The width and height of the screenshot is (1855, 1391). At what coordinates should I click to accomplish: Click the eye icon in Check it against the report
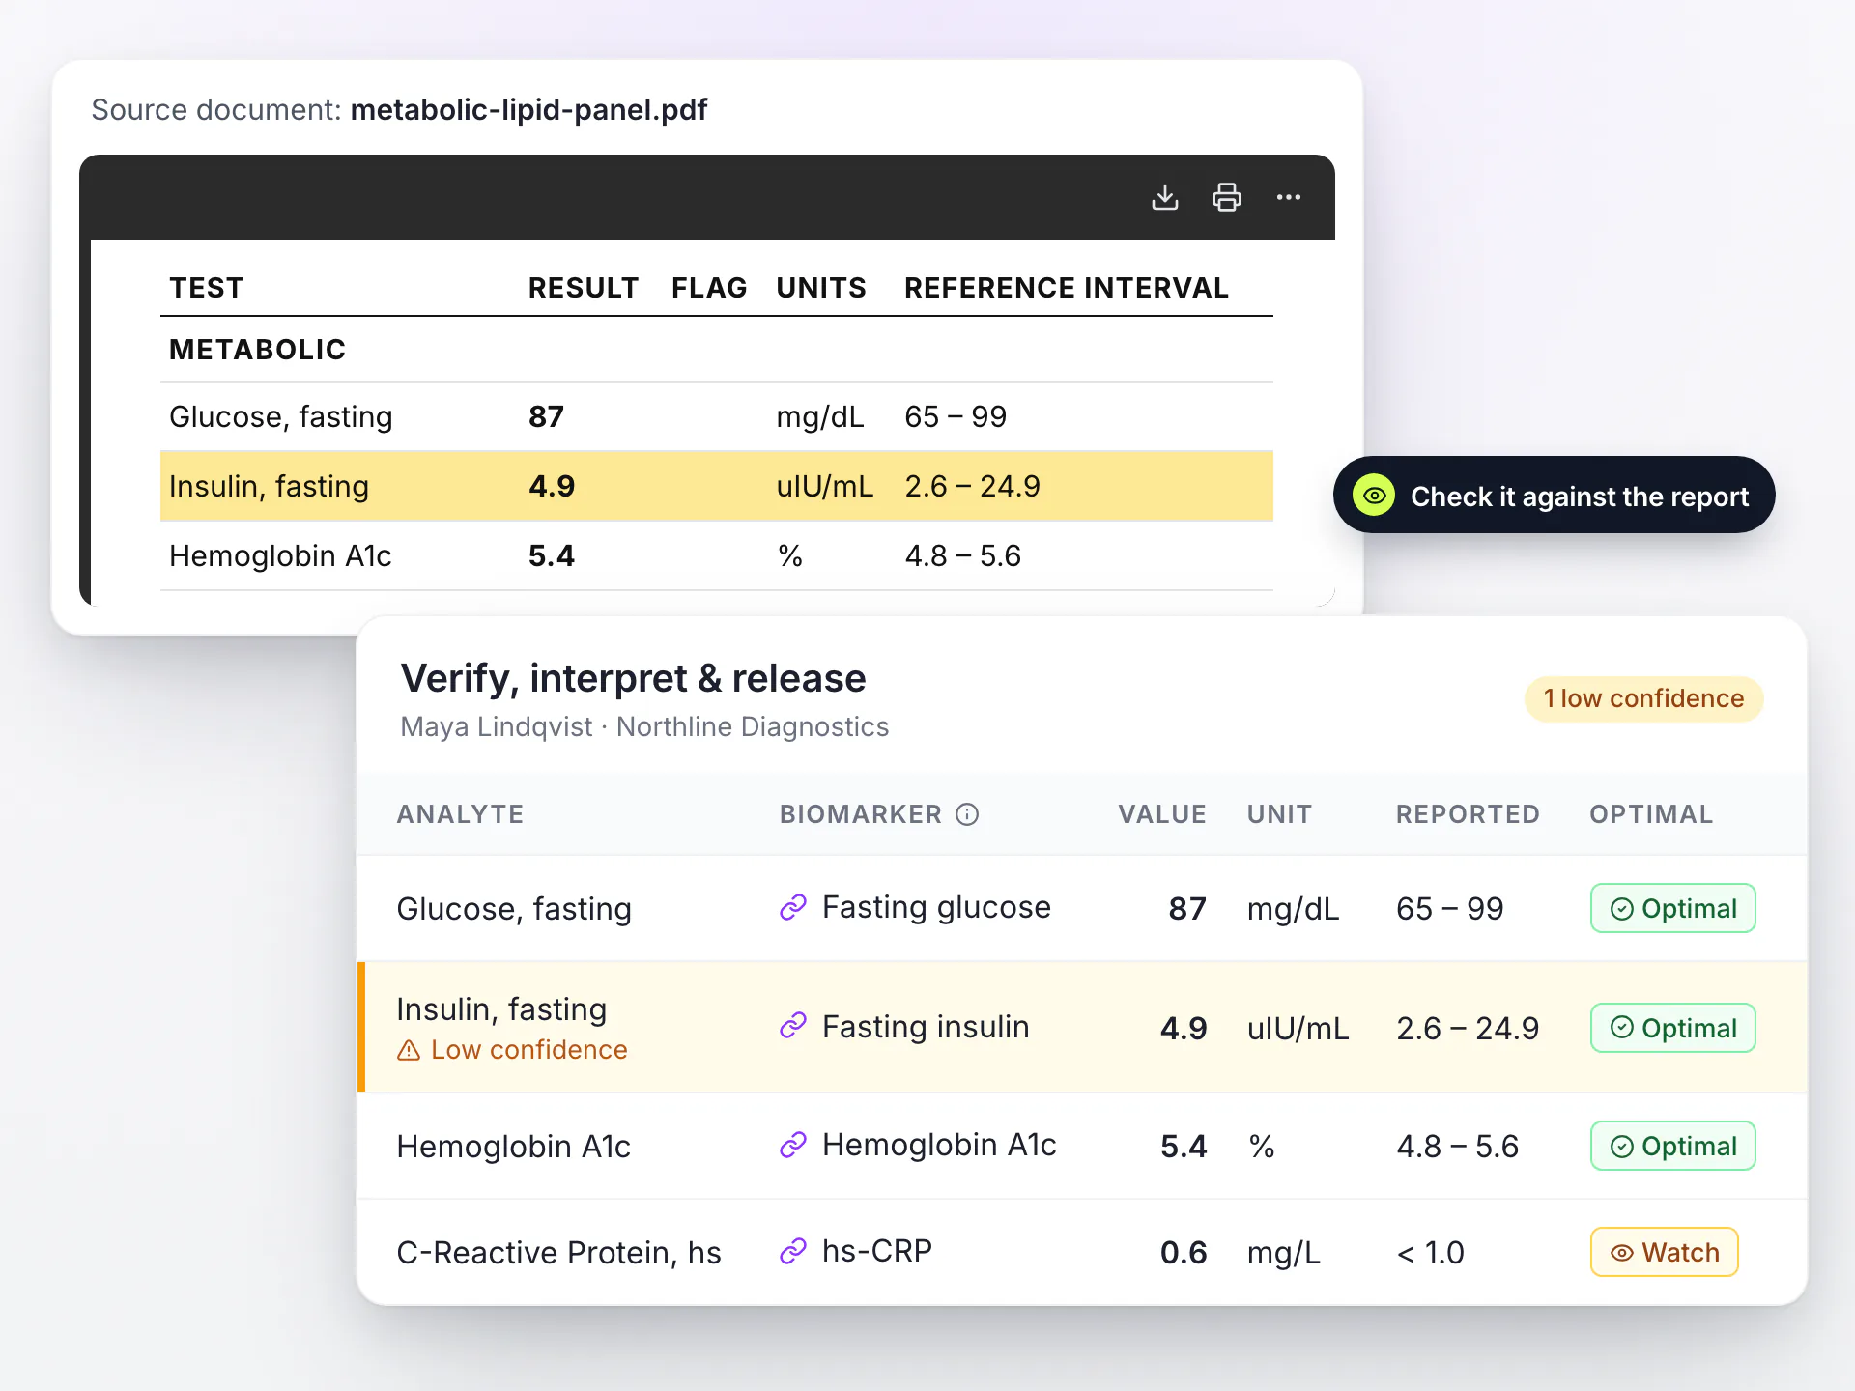(1374, 496)
